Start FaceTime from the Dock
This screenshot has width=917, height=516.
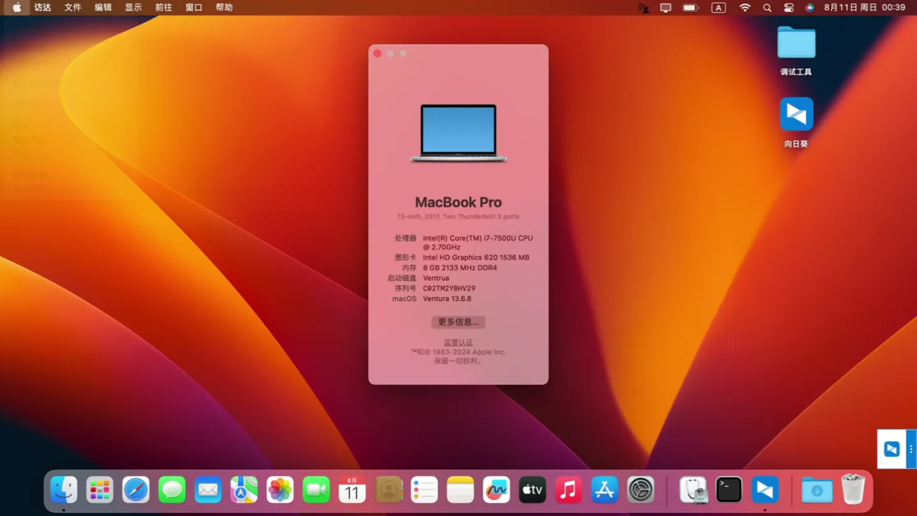tap(315, 489)
